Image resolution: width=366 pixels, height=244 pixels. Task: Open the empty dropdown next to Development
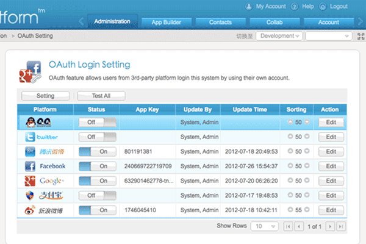click(x=329, y=36)
